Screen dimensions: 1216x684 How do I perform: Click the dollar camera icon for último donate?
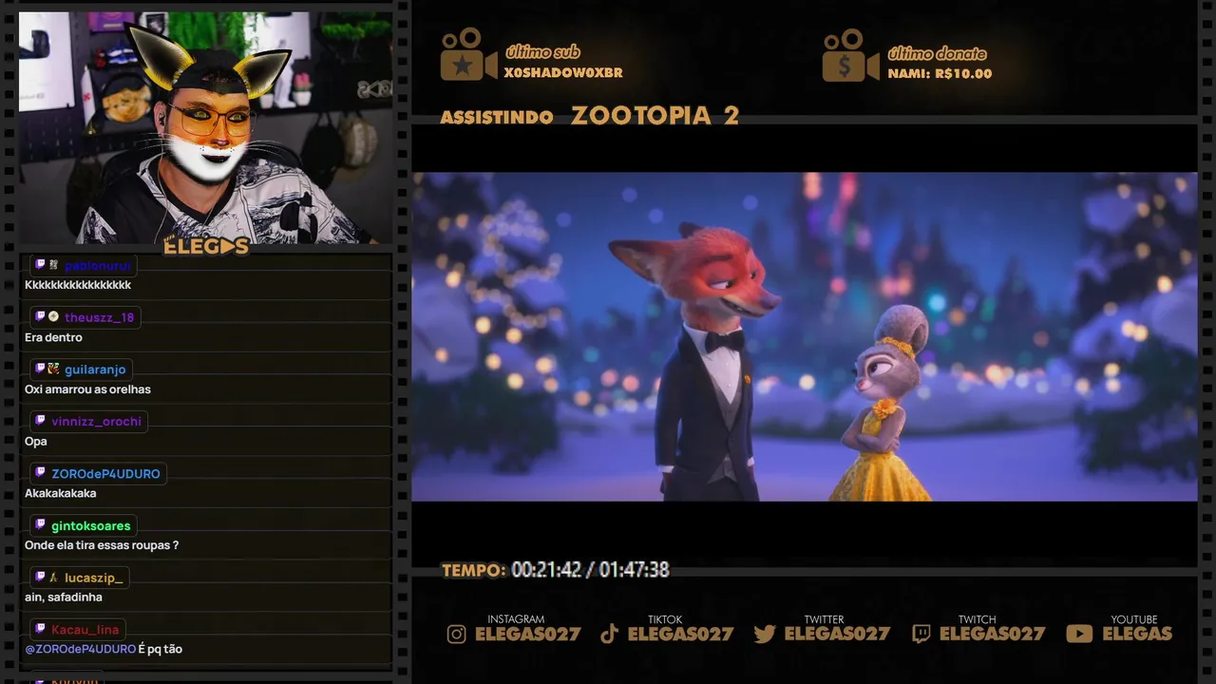click(850, 55)
